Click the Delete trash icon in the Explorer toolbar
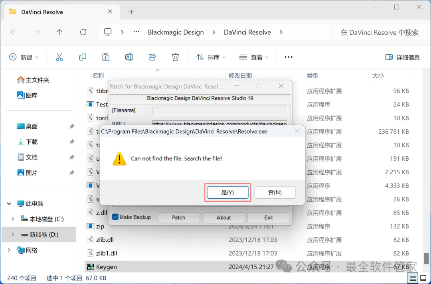 [x=175, y=57]
